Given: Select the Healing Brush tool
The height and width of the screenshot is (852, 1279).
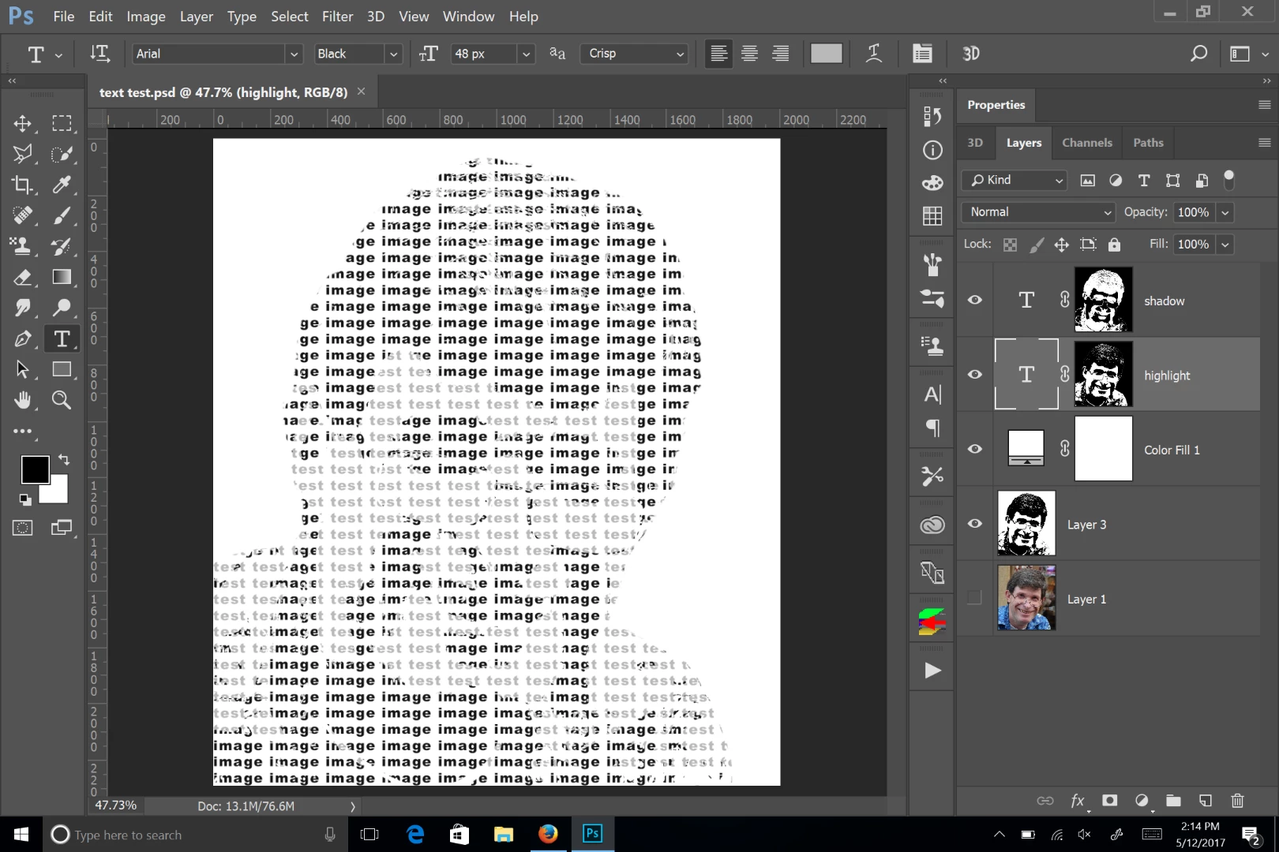Looking at the screenshot, I should point(22,215).
